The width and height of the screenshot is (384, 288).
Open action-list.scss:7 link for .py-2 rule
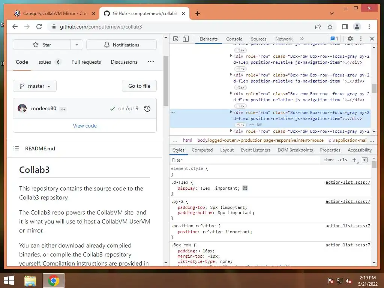(x=348, y=201)
